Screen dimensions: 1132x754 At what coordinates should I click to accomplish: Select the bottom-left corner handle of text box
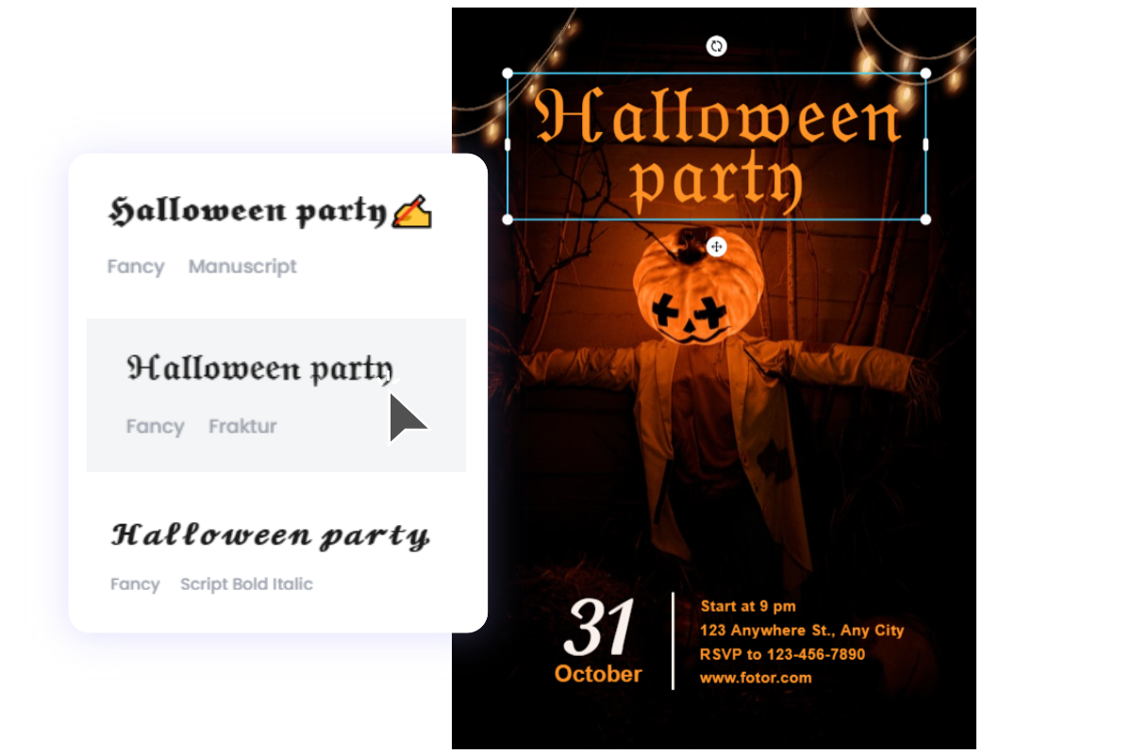pyautogui.click(x=508, y=220)
